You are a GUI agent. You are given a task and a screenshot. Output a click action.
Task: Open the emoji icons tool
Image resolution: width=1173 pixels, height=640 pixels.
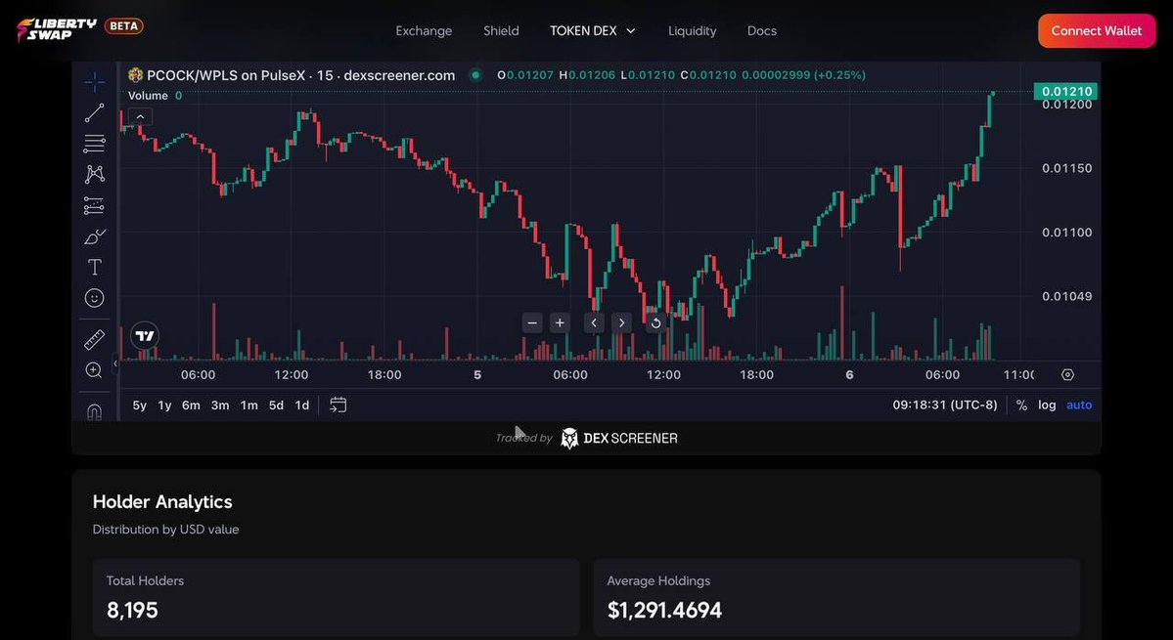click(x=94, y=298)
